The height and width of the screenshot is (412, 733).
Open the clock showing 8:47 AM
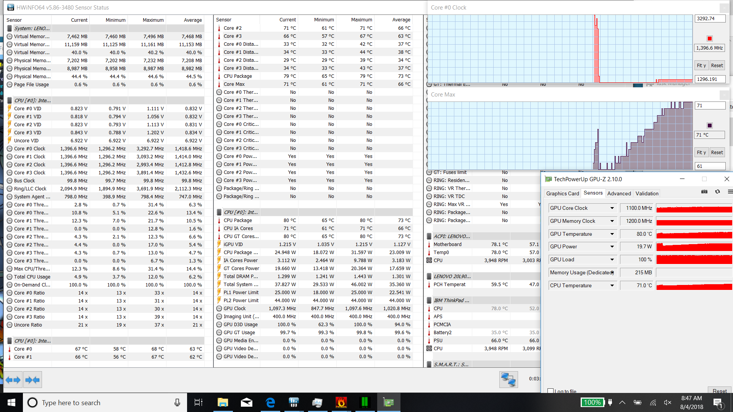[x=691, y=402]
